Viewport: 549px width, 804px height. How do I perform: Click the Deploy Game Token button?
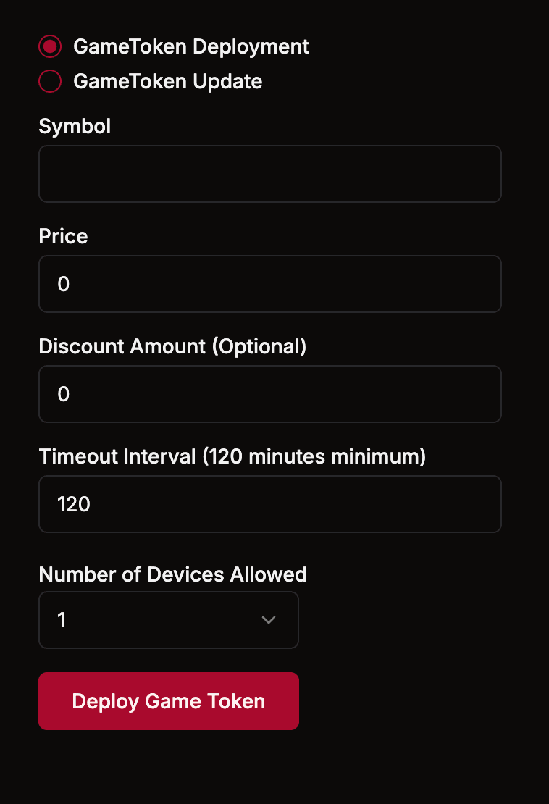click(169, 701)
